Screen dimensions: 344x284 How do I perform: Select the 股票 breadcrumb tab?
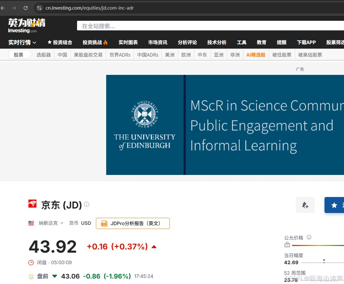click(19, 55)
